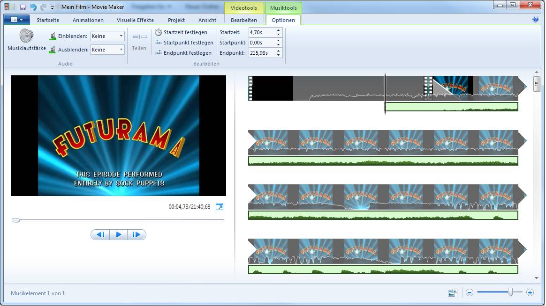Screen dimensions: 546x306
Task: Step to the previous frame
Action: 100,234
